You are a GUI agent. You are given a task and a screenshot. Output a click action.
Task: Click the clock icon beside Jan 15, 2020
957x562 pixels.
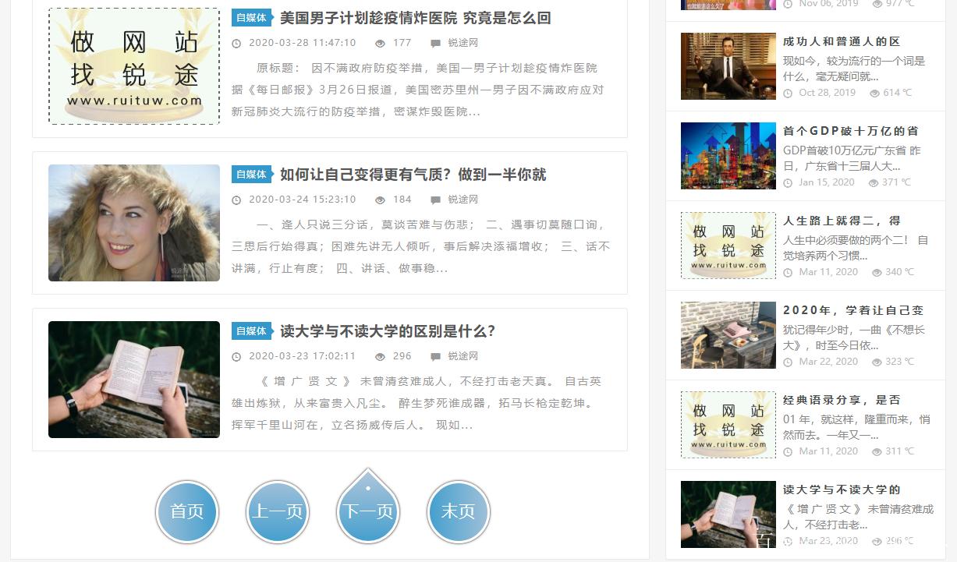[788, 182]
